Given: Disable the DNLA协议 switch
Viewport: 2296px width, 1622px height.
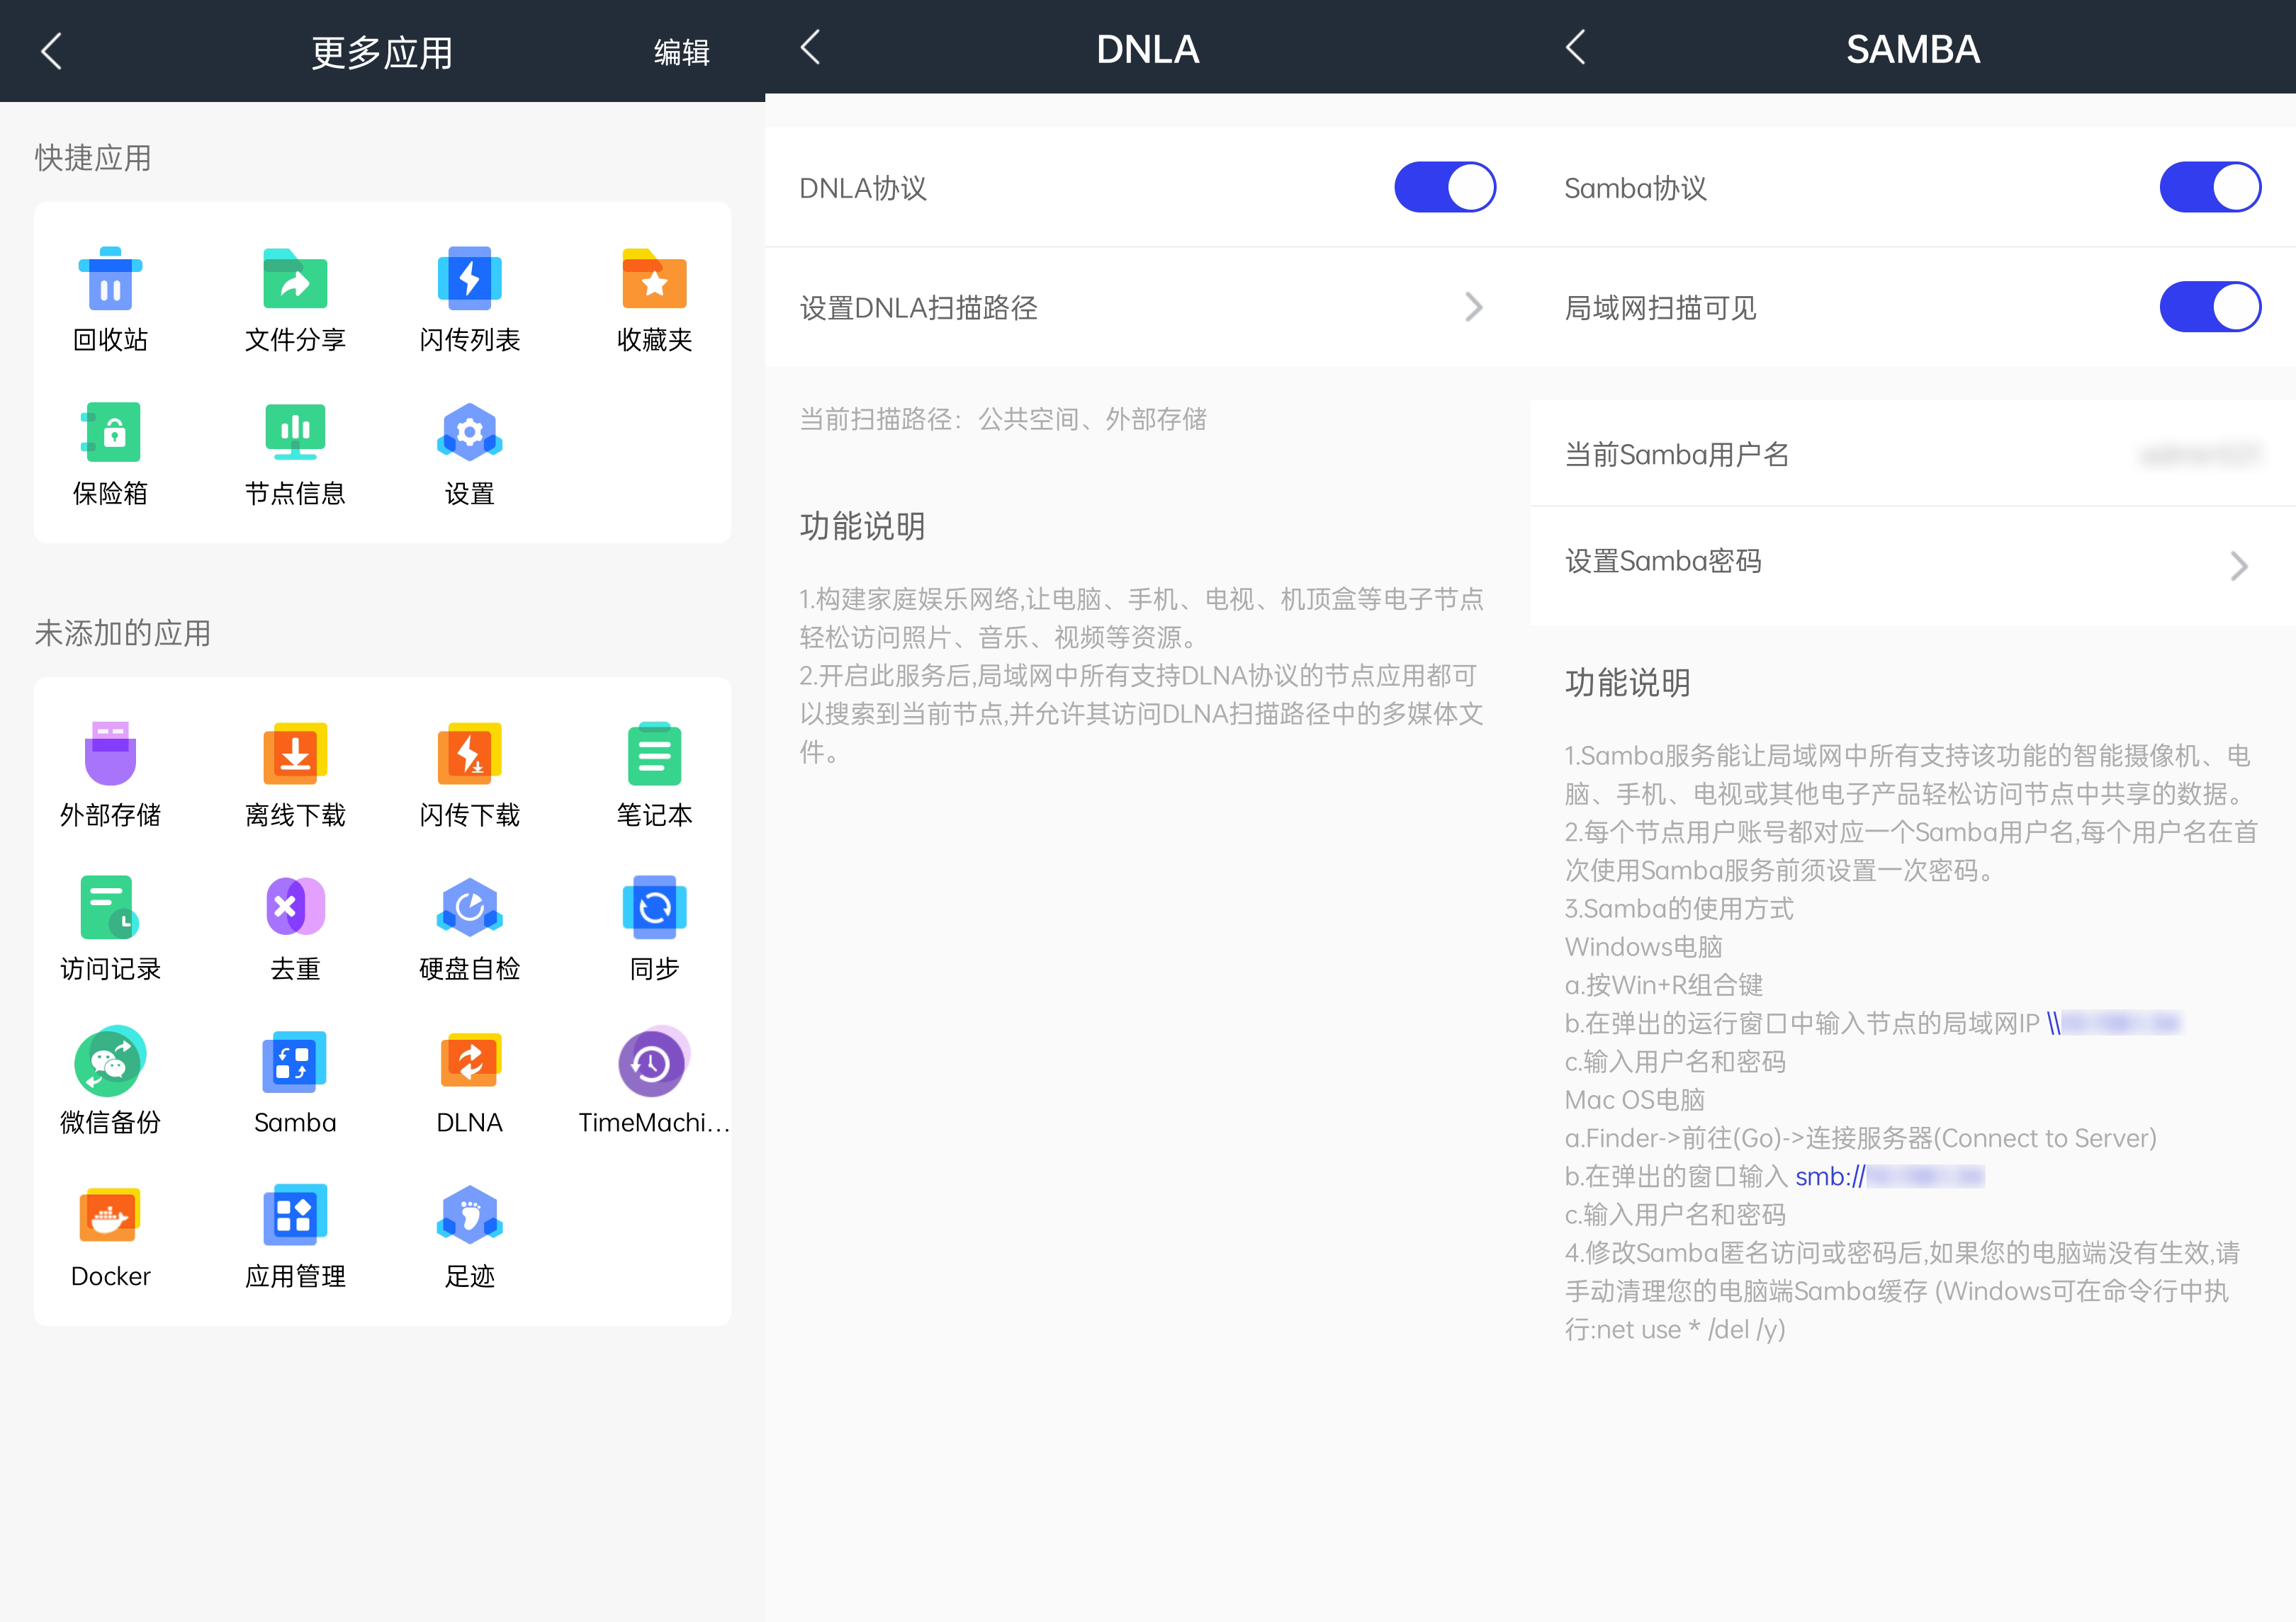Looking at the screenshot, I should pyautogui.click(x=1444, y=187).
